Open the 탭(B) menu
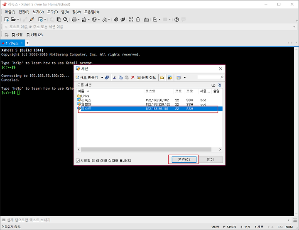The height and width of the screenshot is (230, 299). coord(65,12)
